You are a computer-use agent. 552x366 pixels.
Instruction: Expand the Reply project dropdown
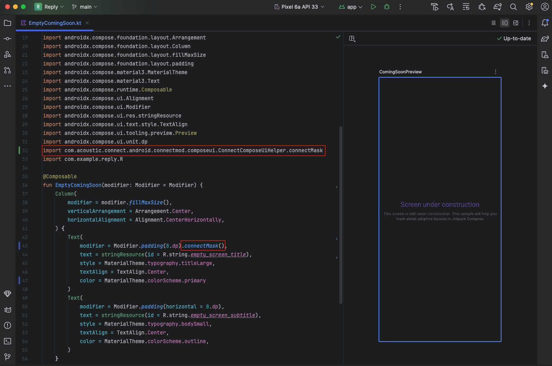tap(49, 7)
